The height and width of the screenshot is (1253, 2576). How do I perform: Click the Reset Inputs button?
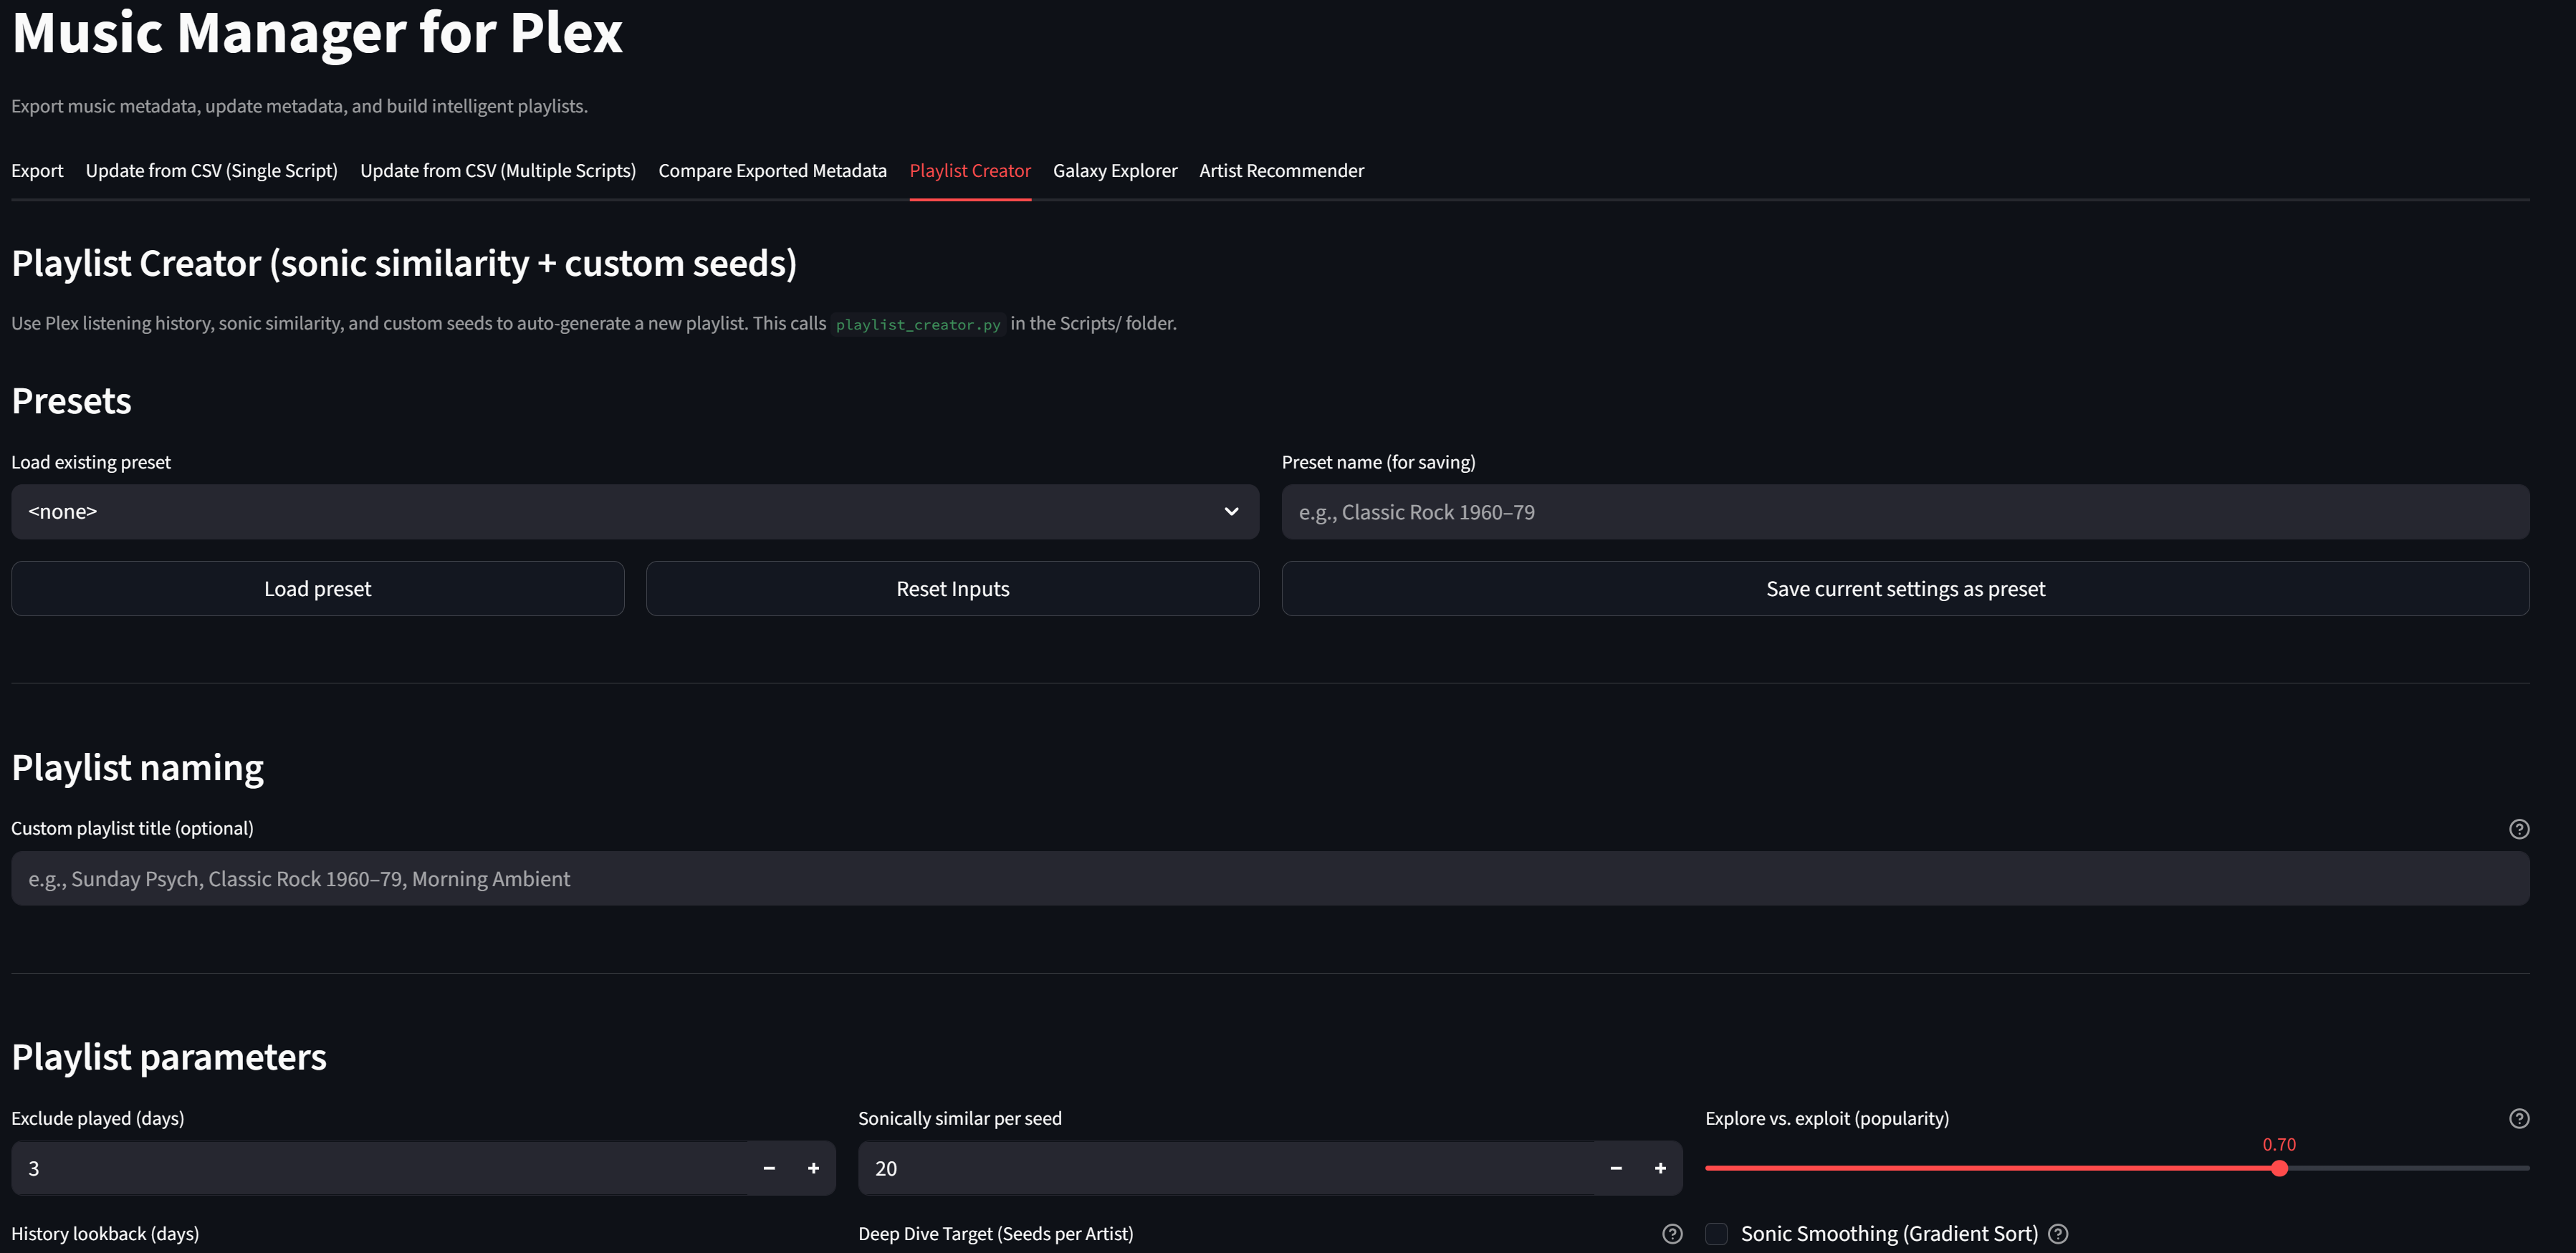point(952,588)
